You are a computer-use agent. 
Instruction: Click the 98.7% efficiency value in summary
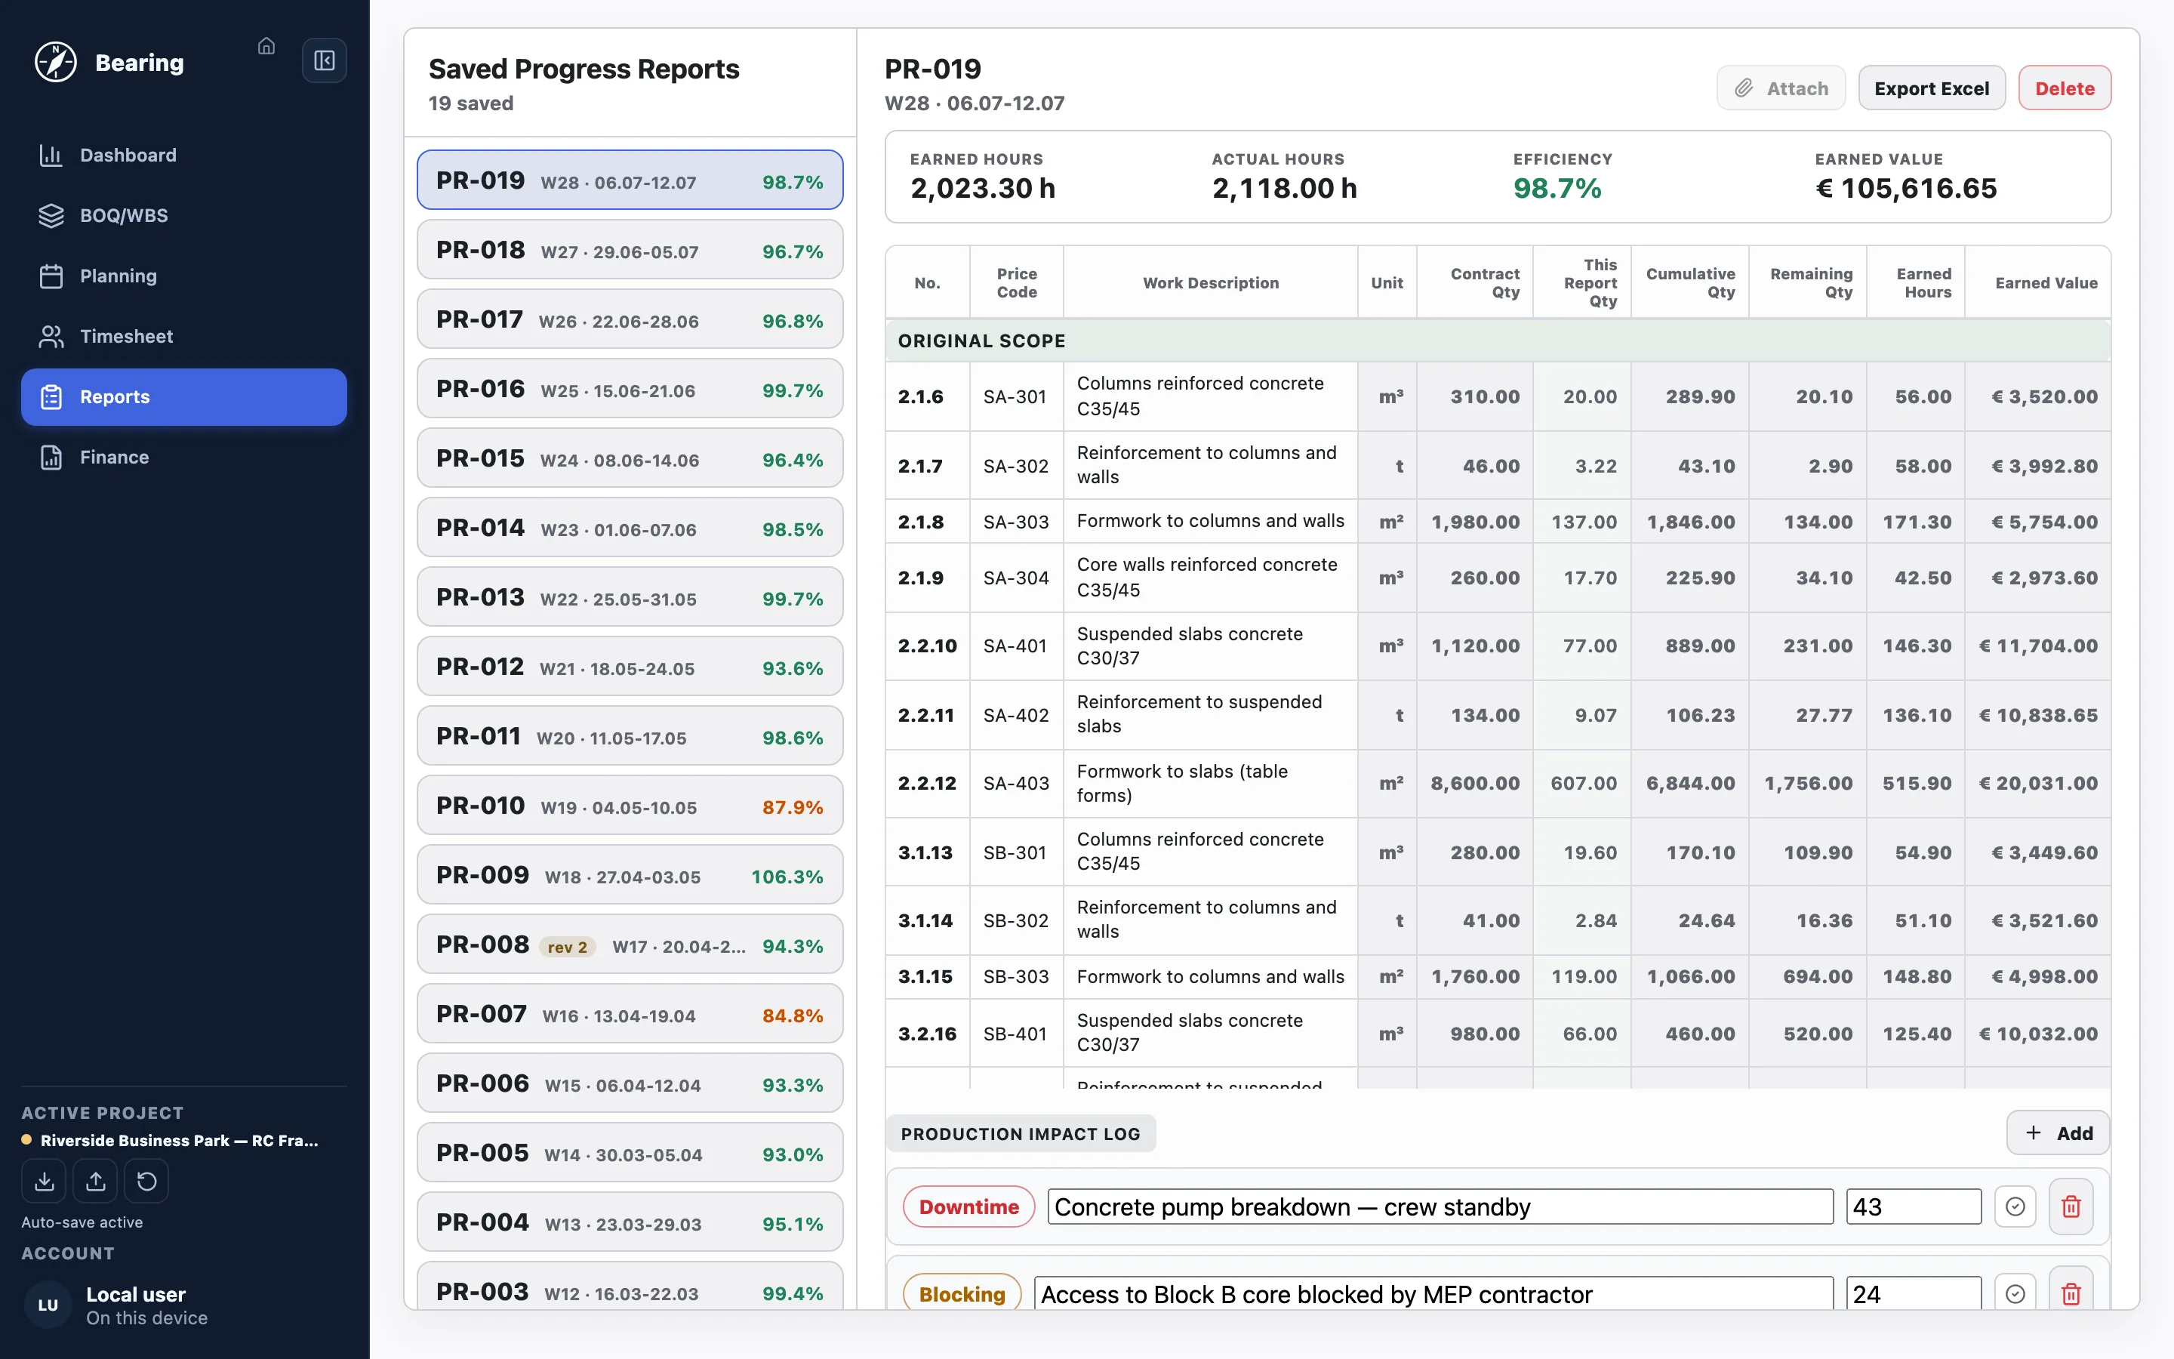(x=1557, y=188)
